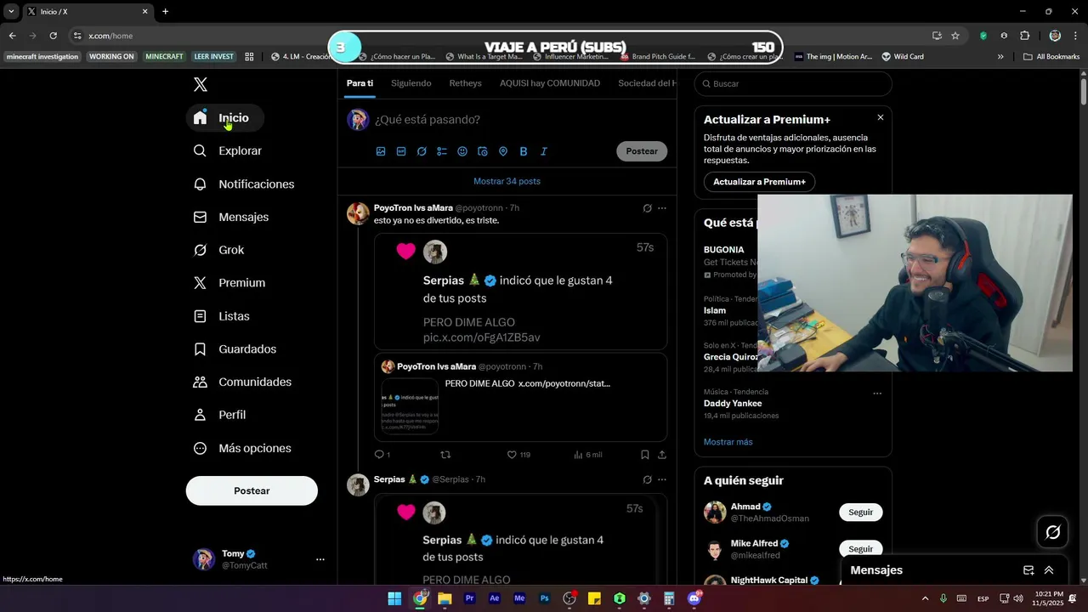The height and width of the screenshot is (612, 1088).
Task: Click the Grok icon in the composer toolbar
Action: (x=422, y=151)
